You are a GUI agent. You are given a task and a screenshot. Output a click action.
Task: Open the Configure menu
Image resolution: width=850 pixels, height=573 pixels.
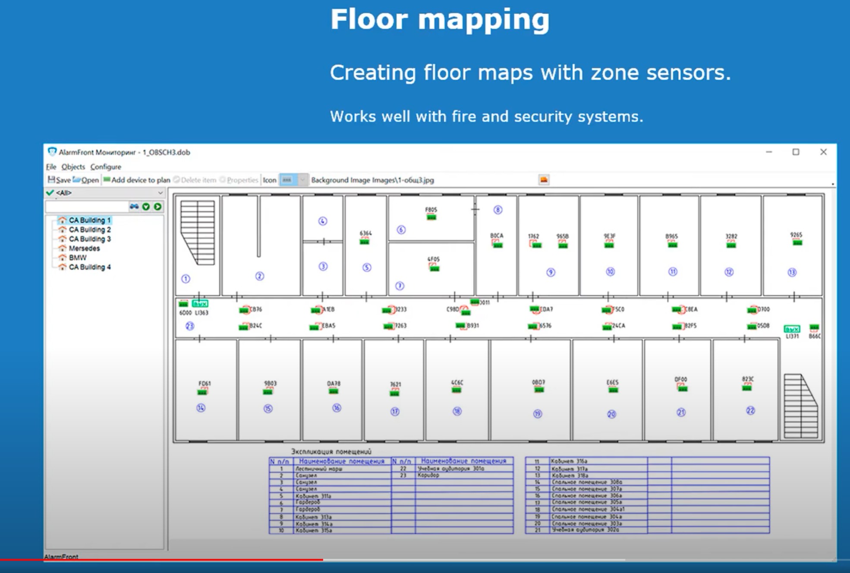tap(106, 167)
